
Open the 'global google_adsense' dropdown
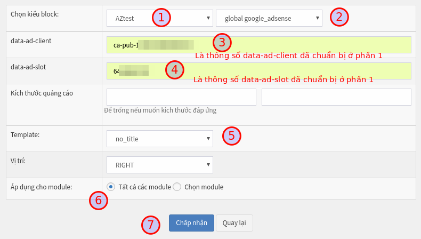[x=269, y=18]
